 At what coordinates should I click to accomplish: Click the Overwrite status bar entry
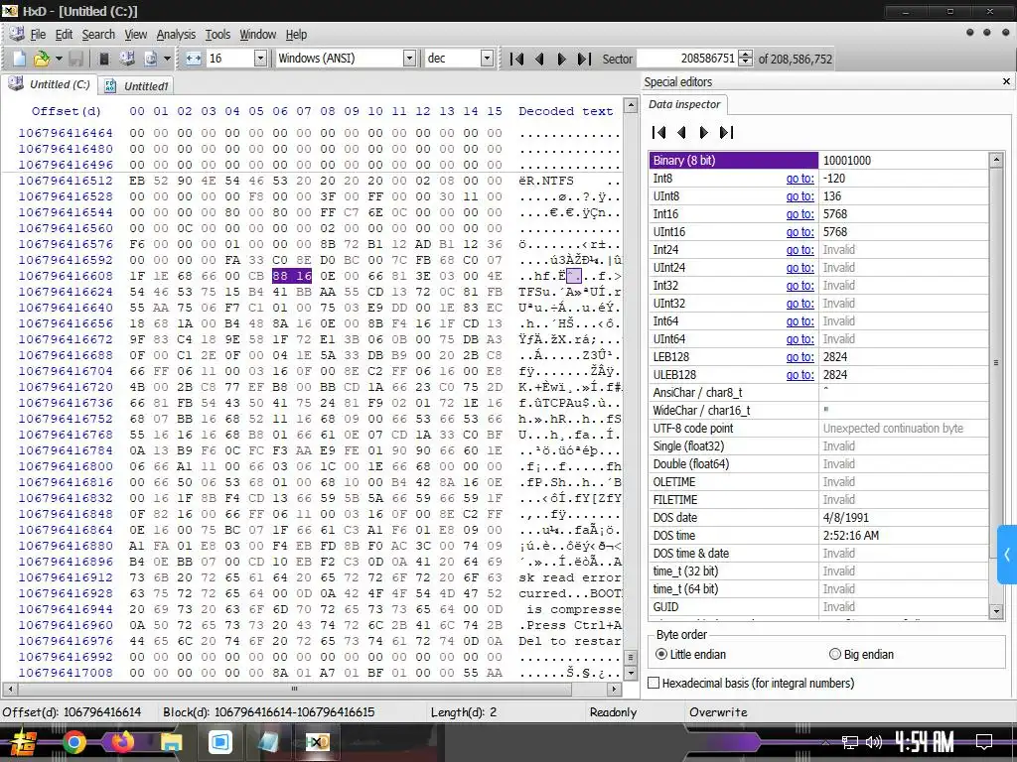pos(718,712)
